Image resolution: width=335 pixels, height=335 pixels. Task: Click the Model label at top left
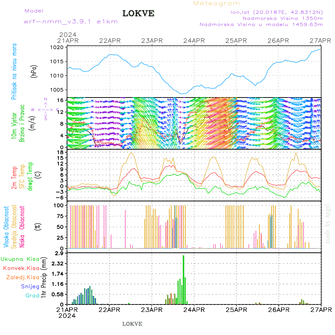point(34,11)
